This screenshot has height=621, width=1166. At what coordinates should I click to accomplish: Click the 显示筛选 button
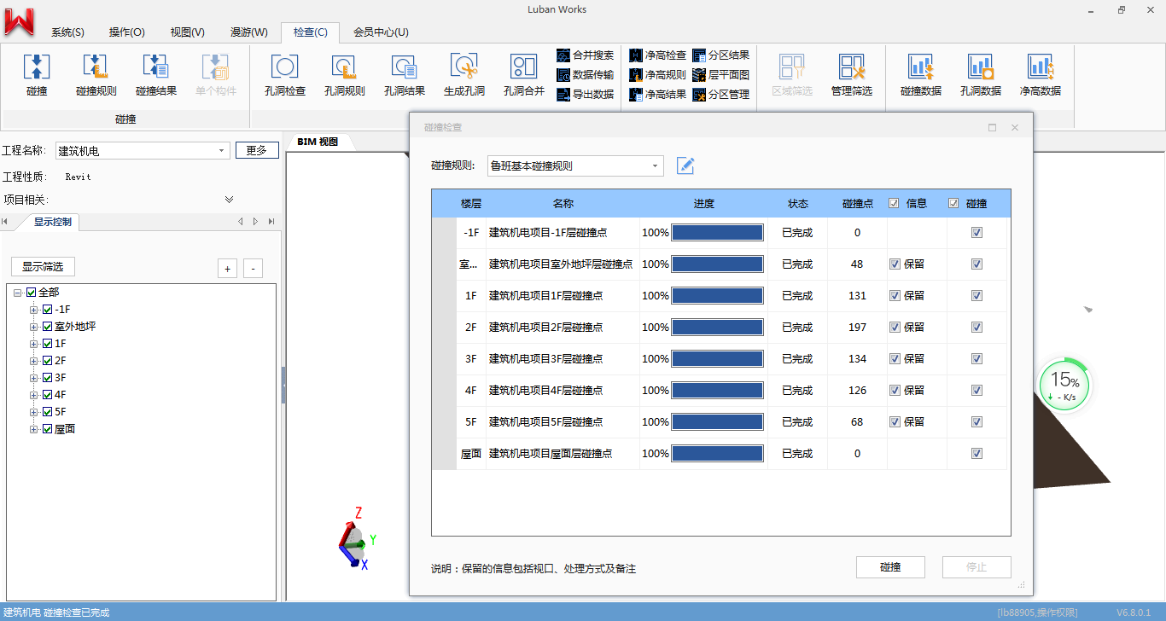pos(43,267)
